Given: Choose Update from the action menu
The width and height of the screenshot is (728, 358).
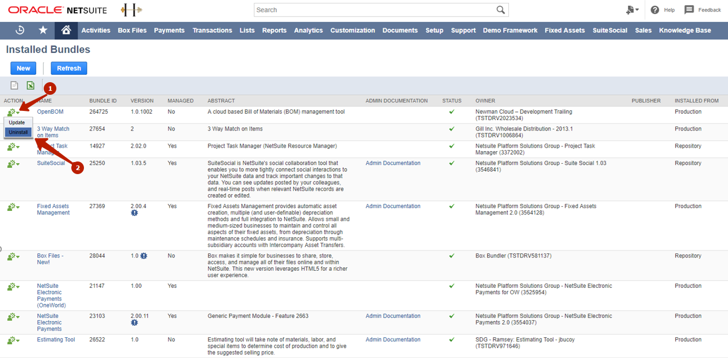Looking at the screenshot, I should tap(18, 122).
